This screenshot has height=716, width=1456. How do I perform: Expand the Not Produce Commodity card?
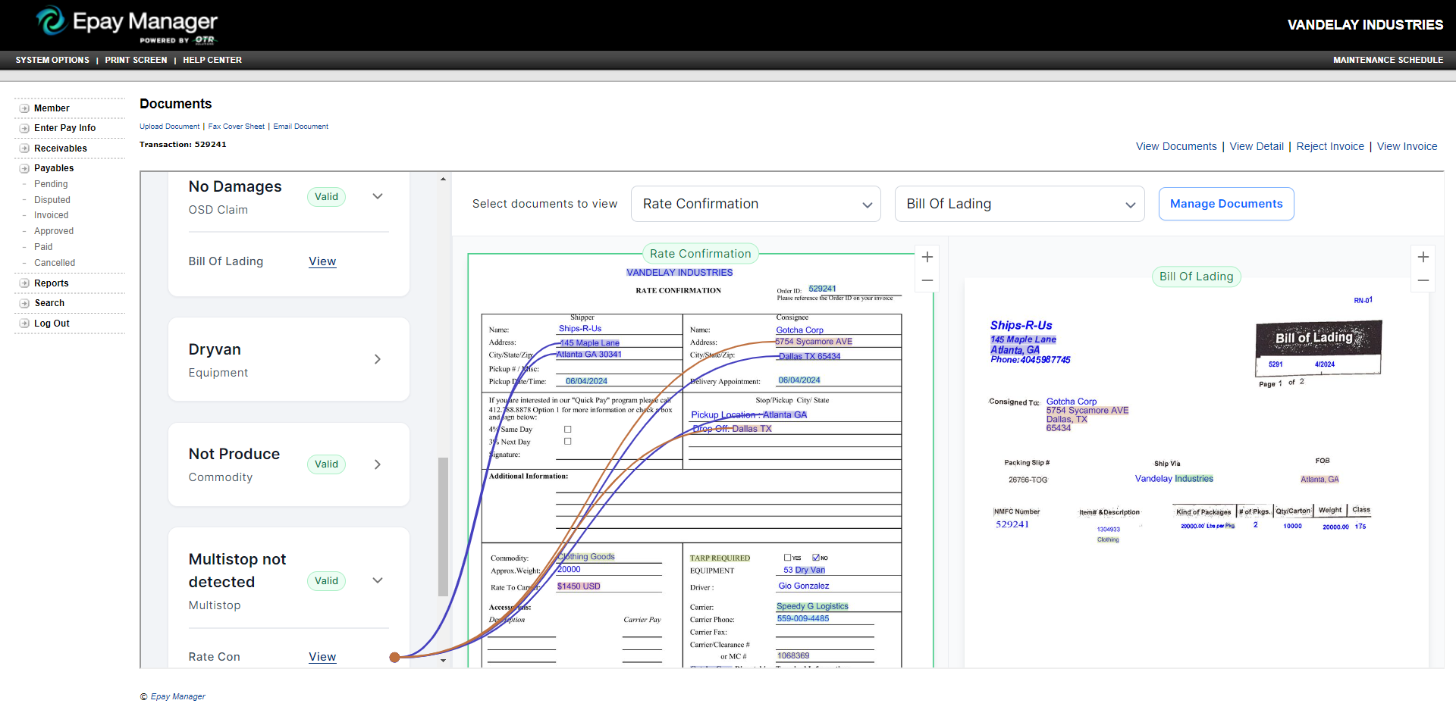click(x=378, y=464)
